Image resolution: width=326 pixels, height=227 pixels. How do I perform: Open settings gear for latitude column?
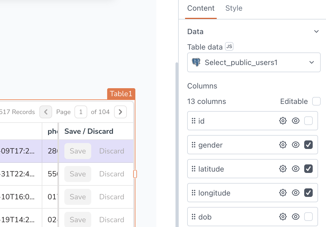(x=283, y=169)
